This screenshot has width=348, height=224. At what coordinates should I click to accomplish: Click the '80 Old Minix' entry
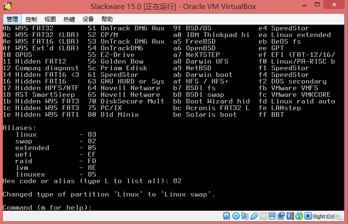coord(113,115)
